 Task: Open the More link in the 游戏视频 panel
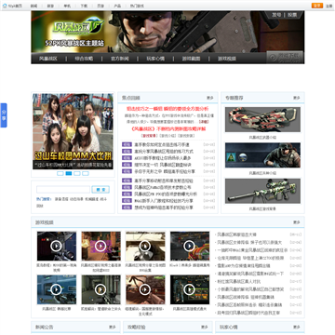(x=297, y=222)
